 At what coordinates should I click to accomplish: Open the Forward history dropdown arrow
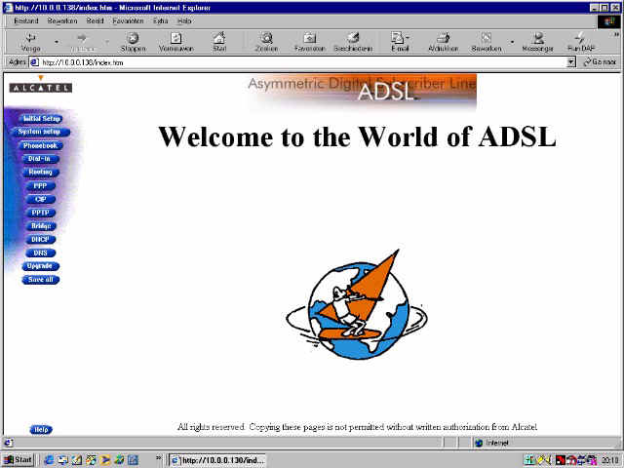coord(107,42)
